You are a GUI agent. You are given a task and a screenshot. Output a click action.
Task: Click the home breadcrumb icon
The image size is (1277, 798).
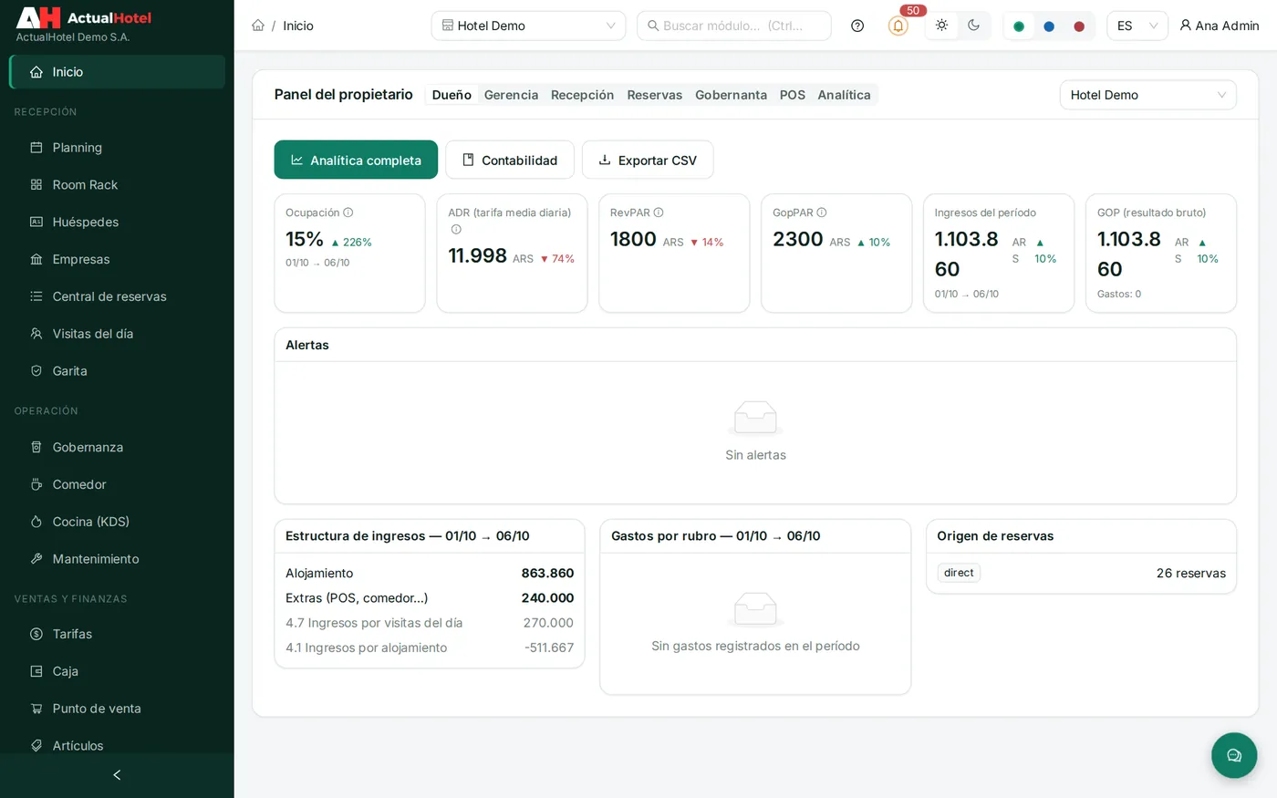click(x=258, y=26)
